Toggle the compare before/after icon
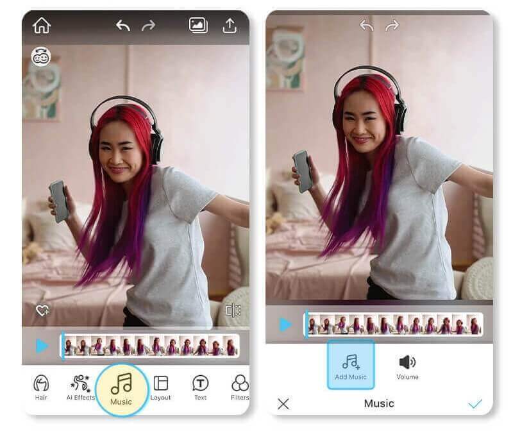The height and width of the screenshot is (431, 513). click(233, 311)
